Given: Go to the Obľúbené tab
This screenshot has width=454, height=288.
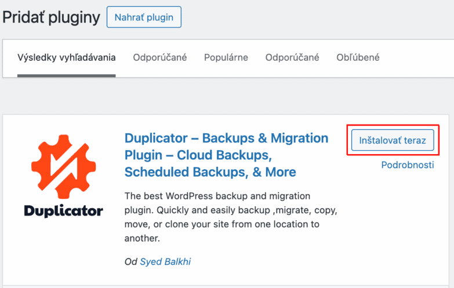Looking at the screenshot, I should [358, 57].
